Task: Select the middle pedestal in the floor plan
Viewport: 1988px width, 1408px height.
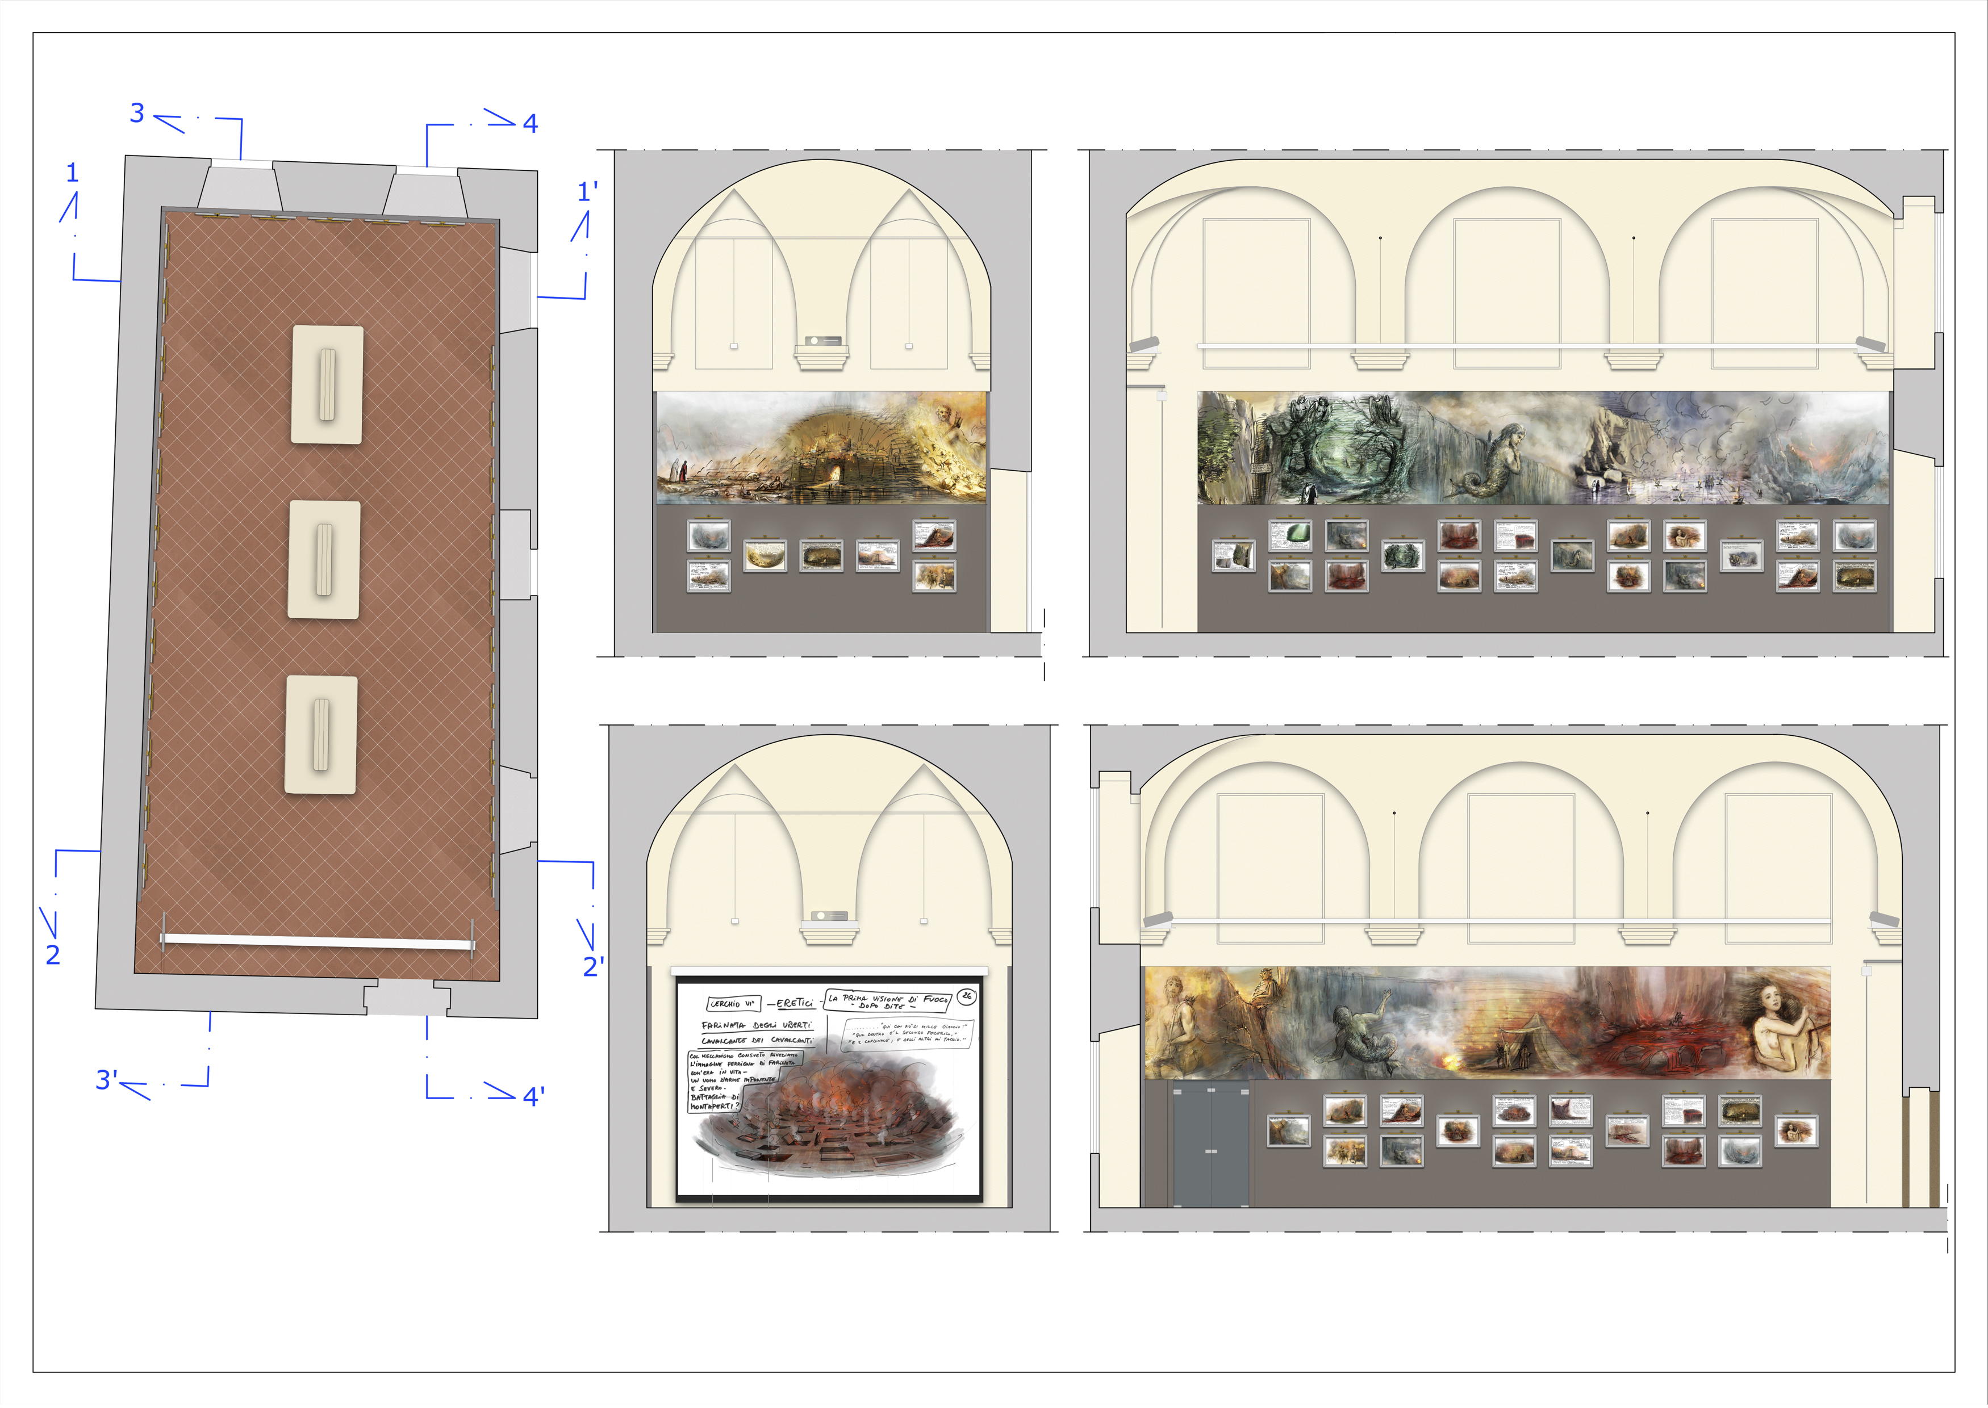Action: [x=324, y=559]
